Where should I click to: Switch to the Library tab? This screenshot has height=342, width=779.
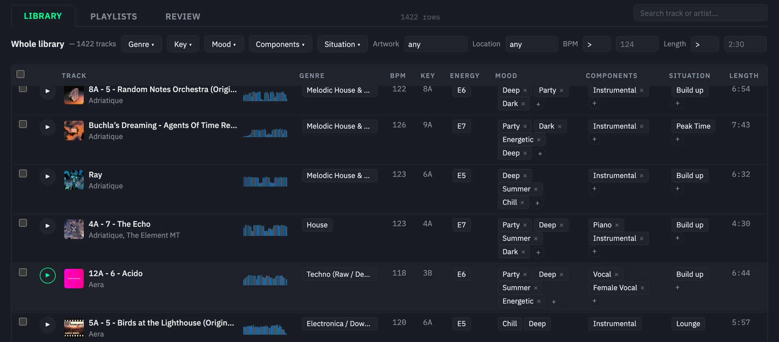43,16
